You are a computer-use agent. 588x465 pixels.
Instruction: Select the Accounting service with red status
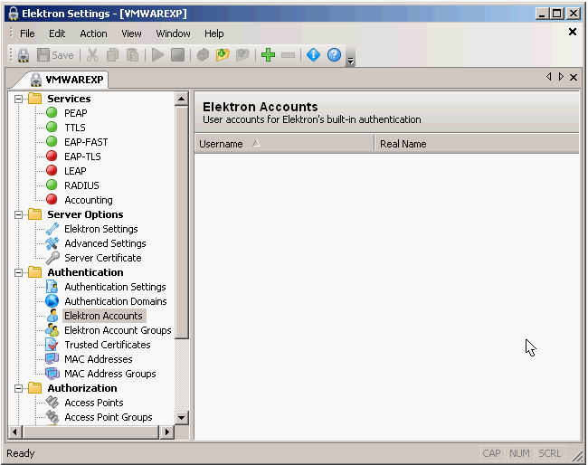click(88, 200)
